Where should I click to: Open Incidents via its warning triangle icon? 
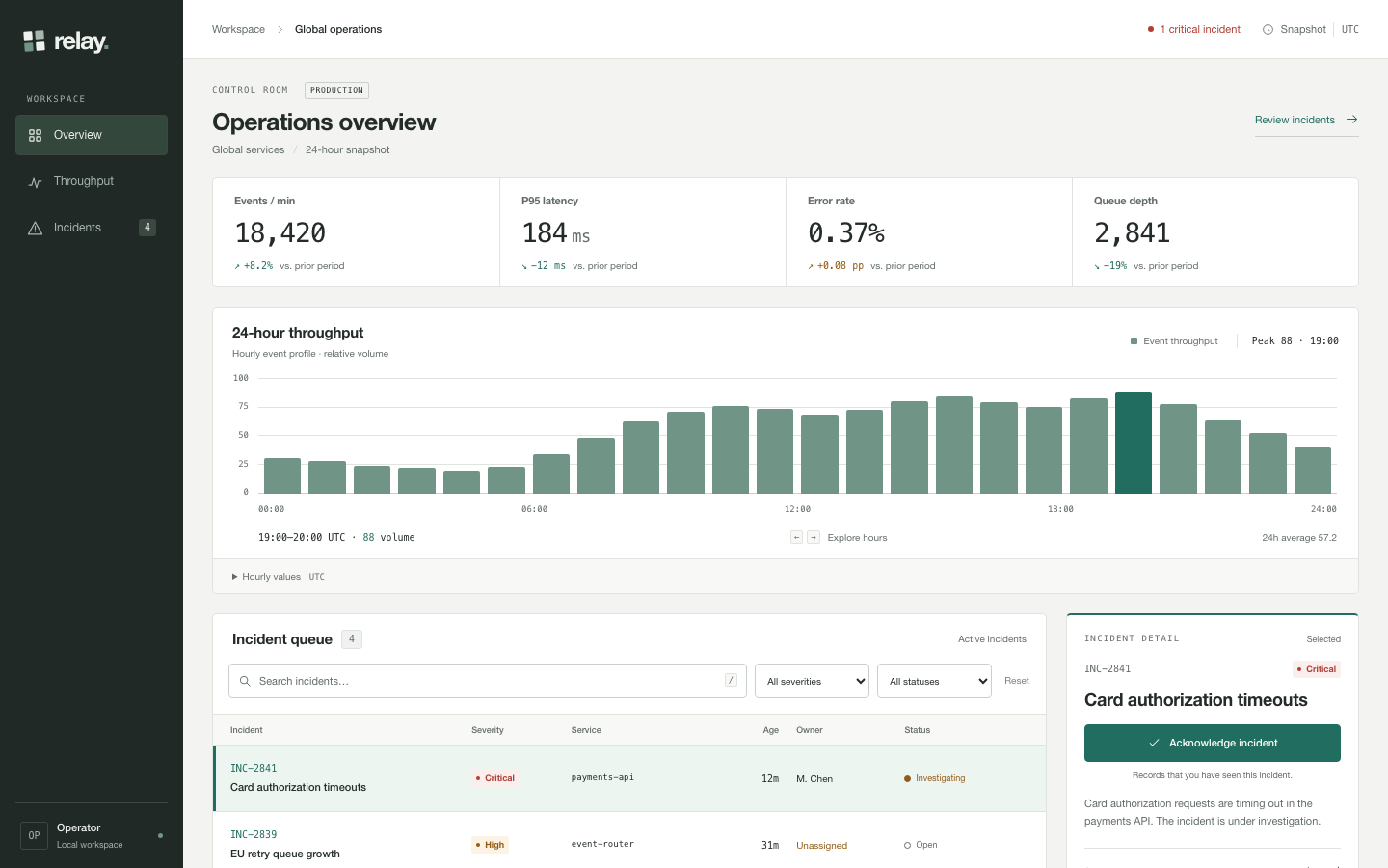36,229
